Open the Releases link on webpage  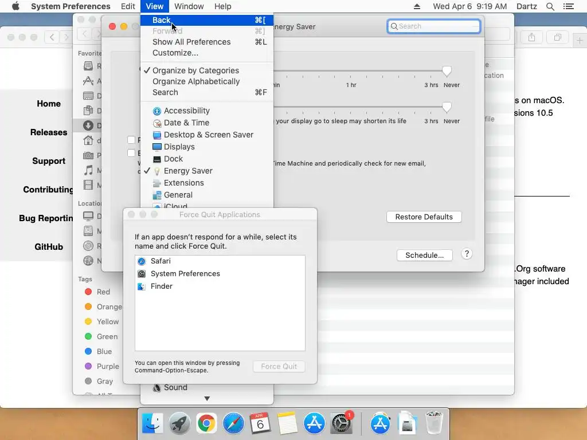49,132
